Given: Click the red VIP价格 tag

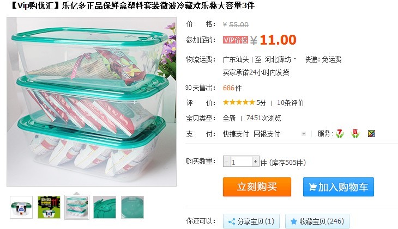Looking at the screenshot, I should click(x=236, y=40).
